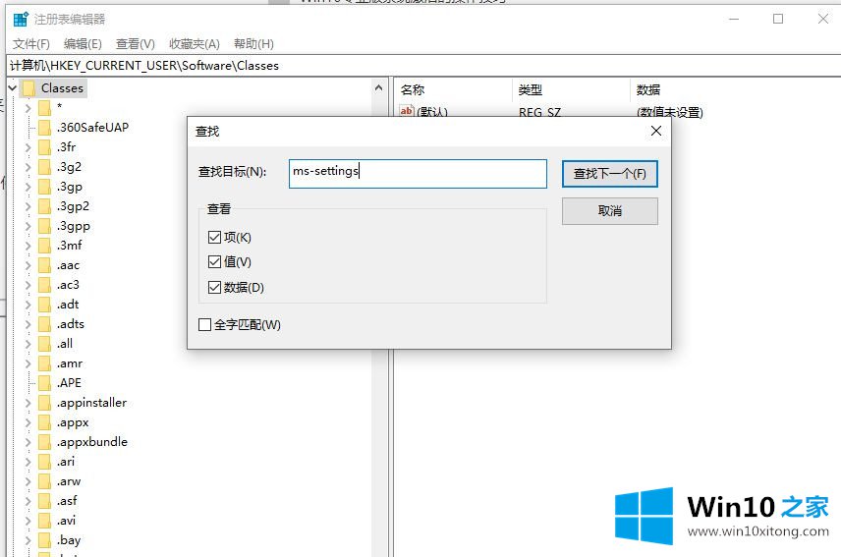Expand the .aac key arrow
Viewport: 841px width, 557px height.
point(28,265)
